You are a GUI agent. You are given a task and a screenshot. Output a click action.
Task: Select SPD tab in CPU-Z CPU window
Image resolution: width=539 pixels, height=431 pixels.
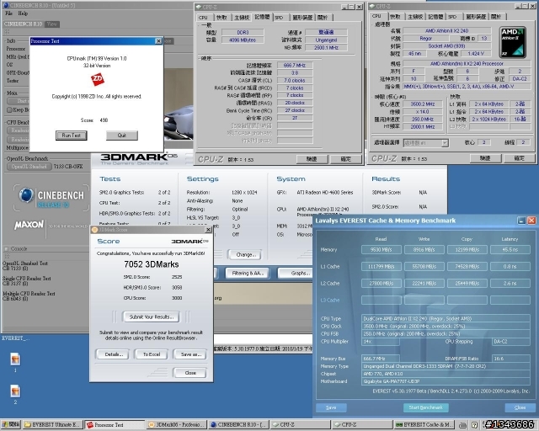(453, 17)
